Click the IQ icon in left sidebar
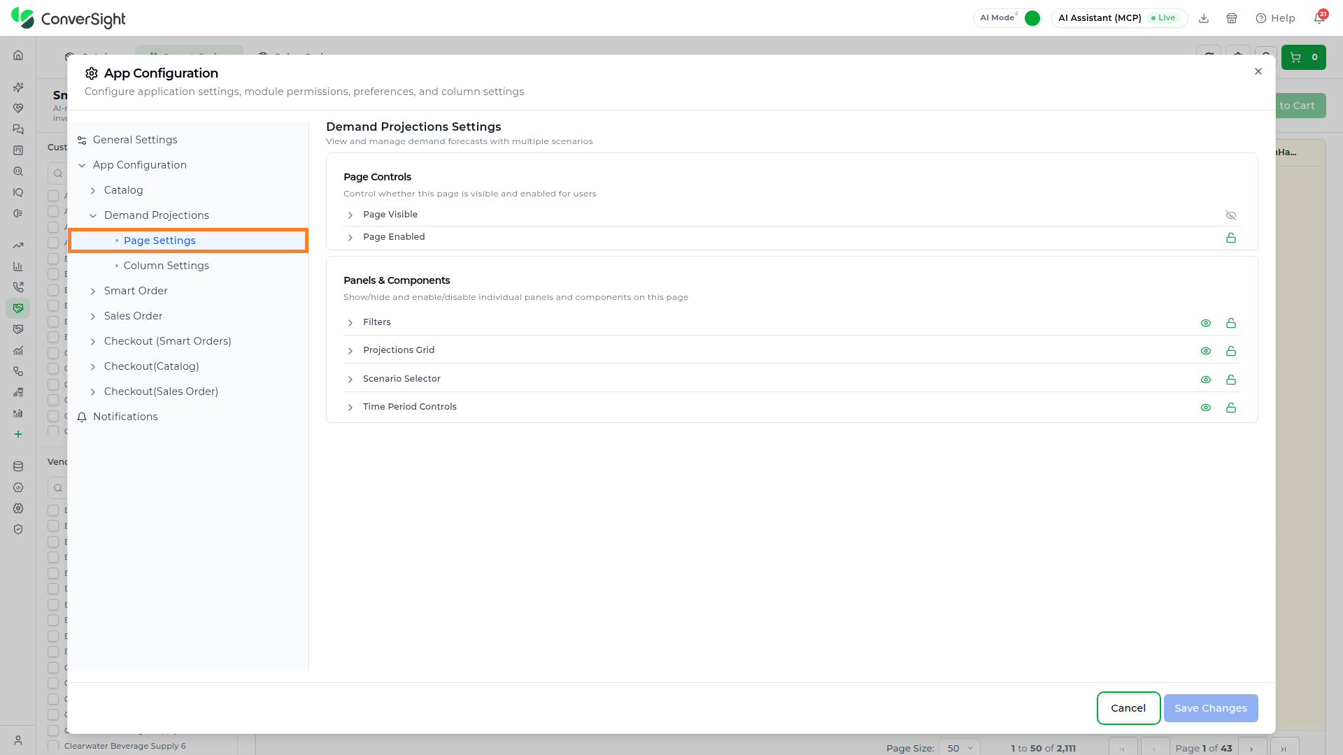This screenshot has width=1343, height=755. [x=18, y=192]
